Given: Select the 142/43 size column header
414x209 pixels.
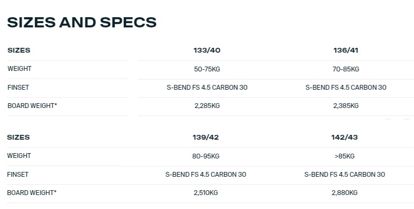Looking at the screenshot, I should (x=345, y=138).
